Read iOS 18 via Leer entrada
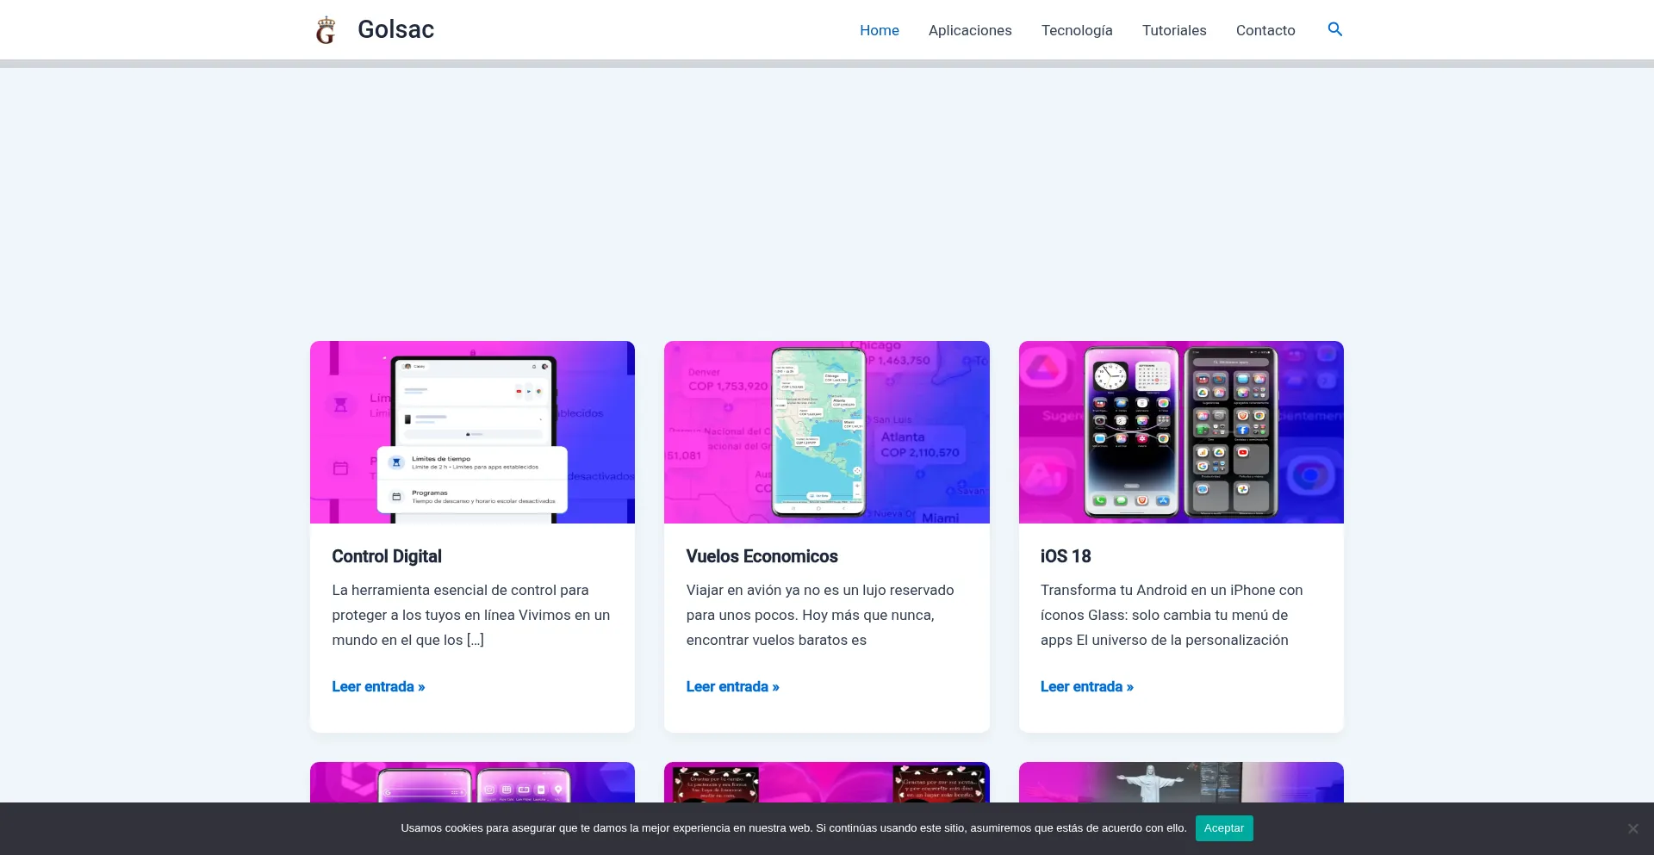 pyautogui.click(x=1086, y=686)
